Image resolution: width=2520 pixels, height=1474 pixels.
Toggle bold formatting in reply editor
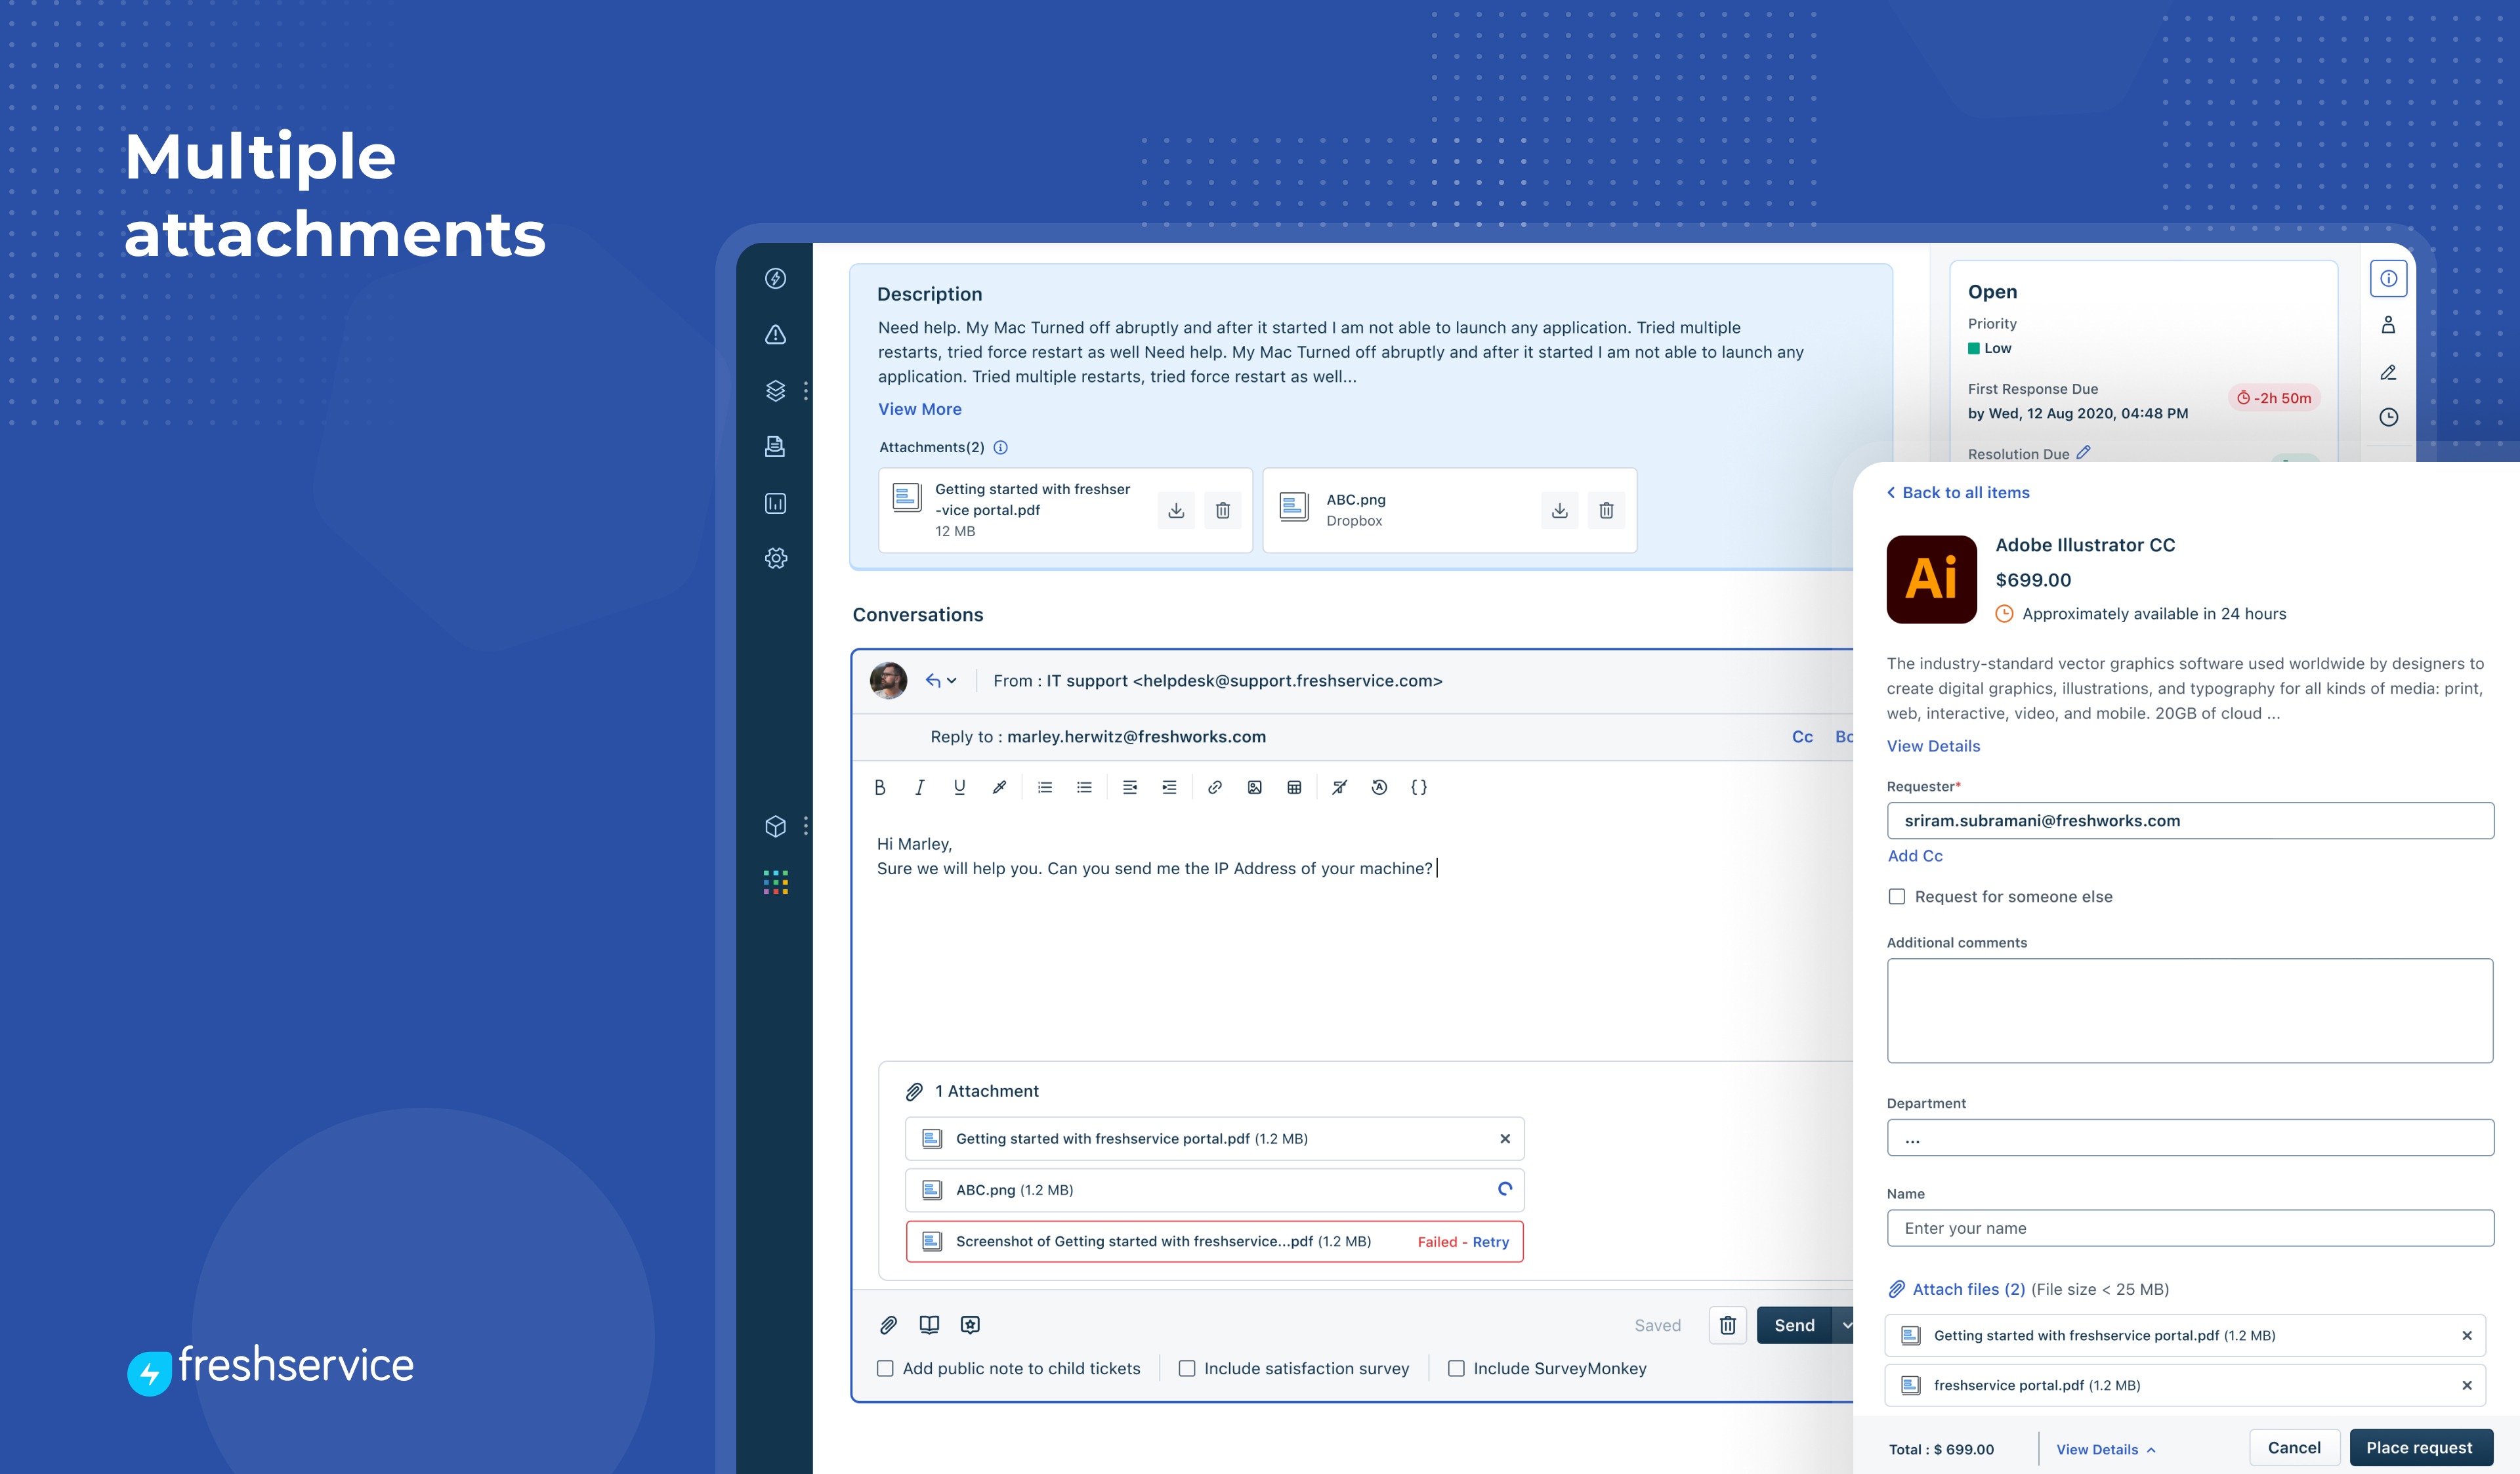(x=879, y=787)
